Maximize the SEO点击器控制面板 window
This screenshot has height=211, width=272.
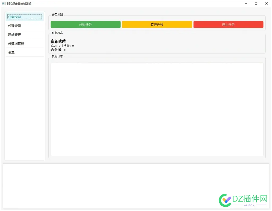point(256,3)
